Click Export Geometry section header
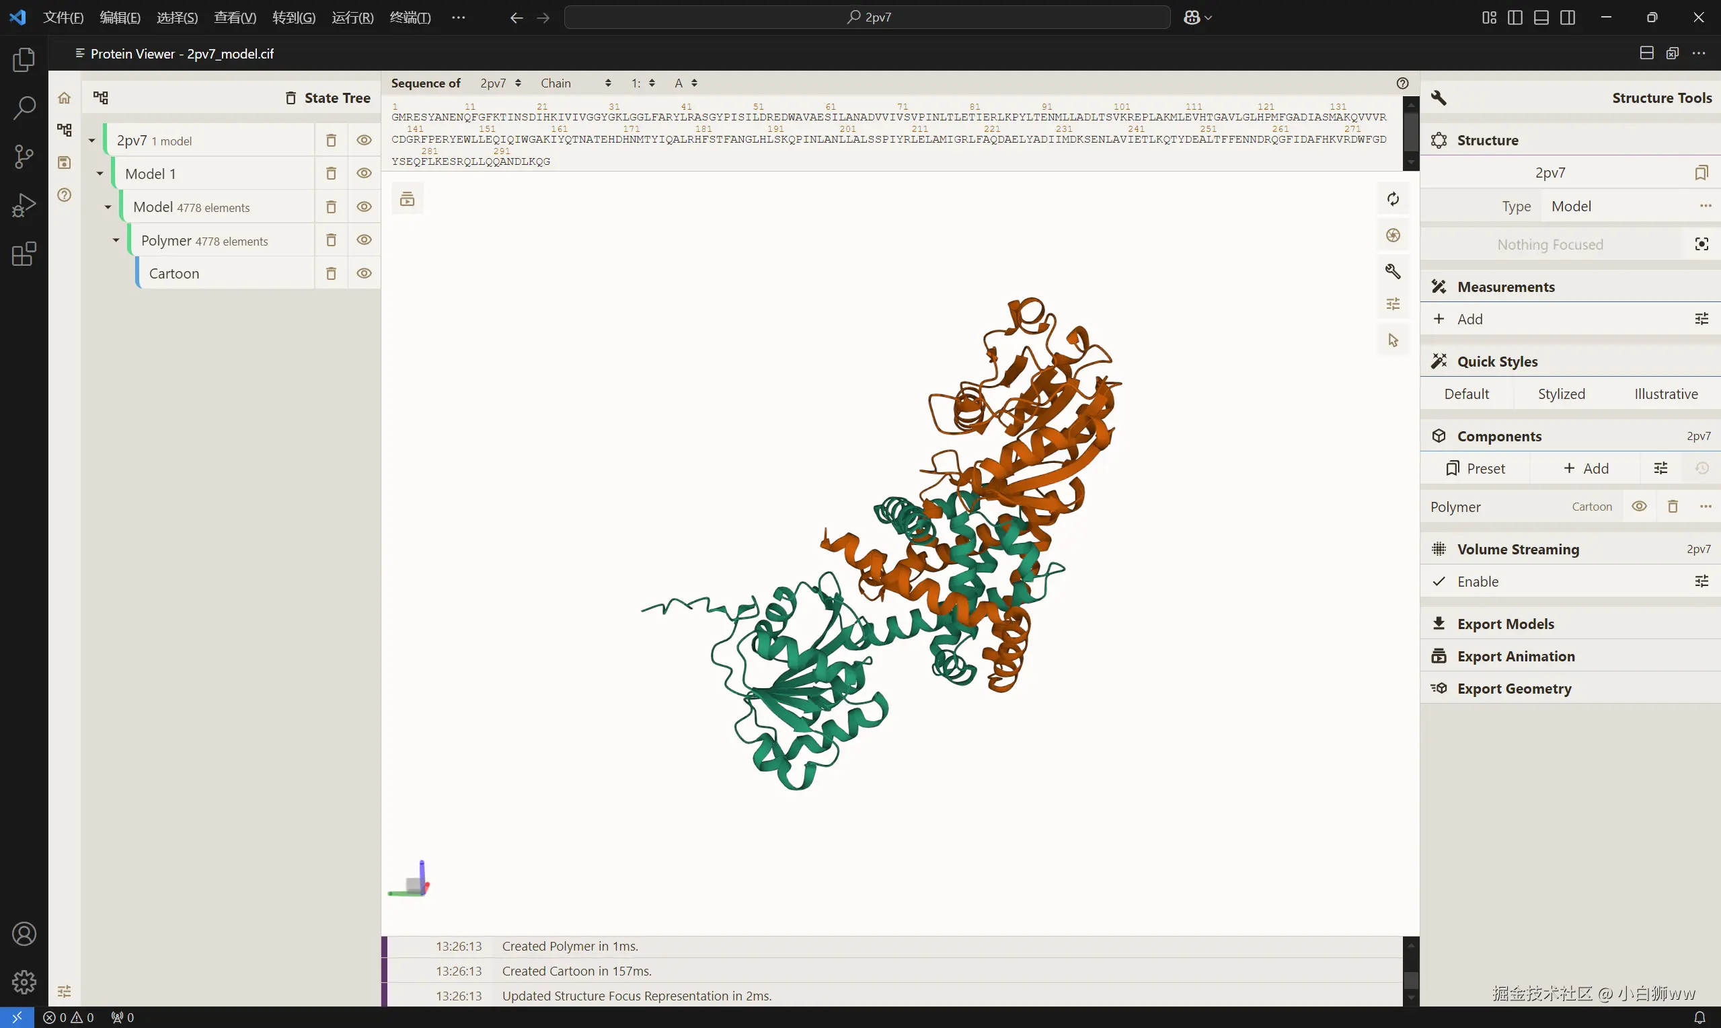 click(1514, 688)
